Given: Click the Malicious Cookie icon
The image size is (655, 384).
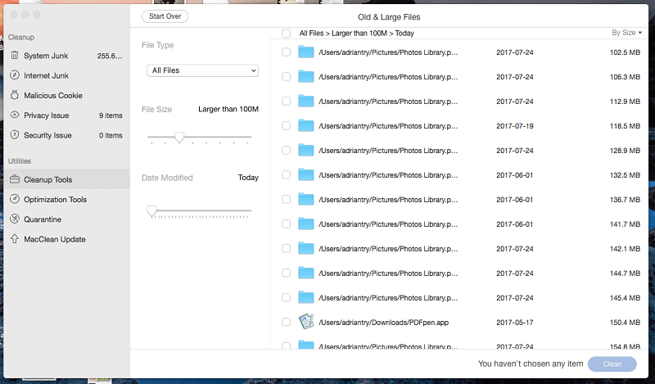Looking at the screenshot, I should pos(15,95).
